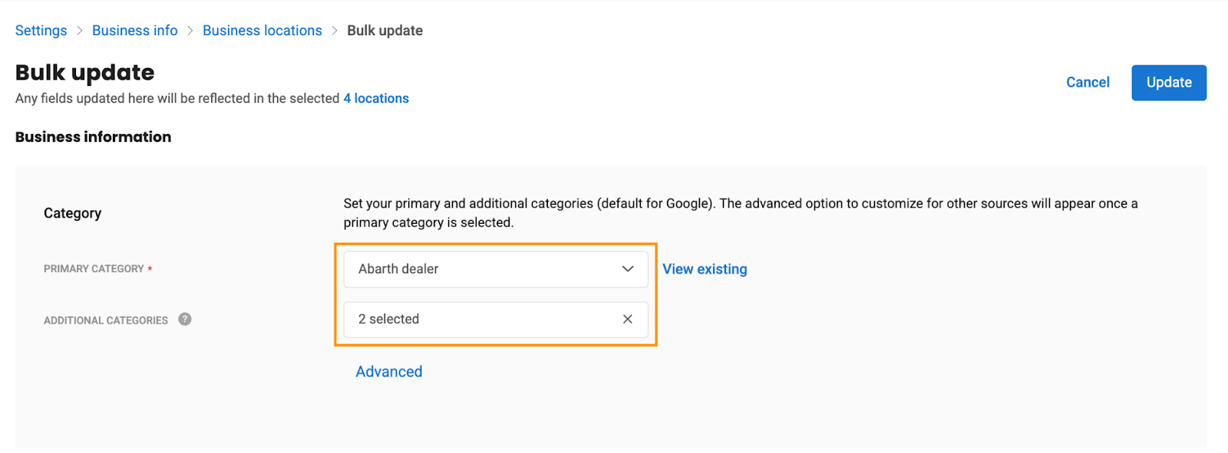Open the 4 locations link
This screenshot has height=453, width=1228.
(x=376, y=98)
